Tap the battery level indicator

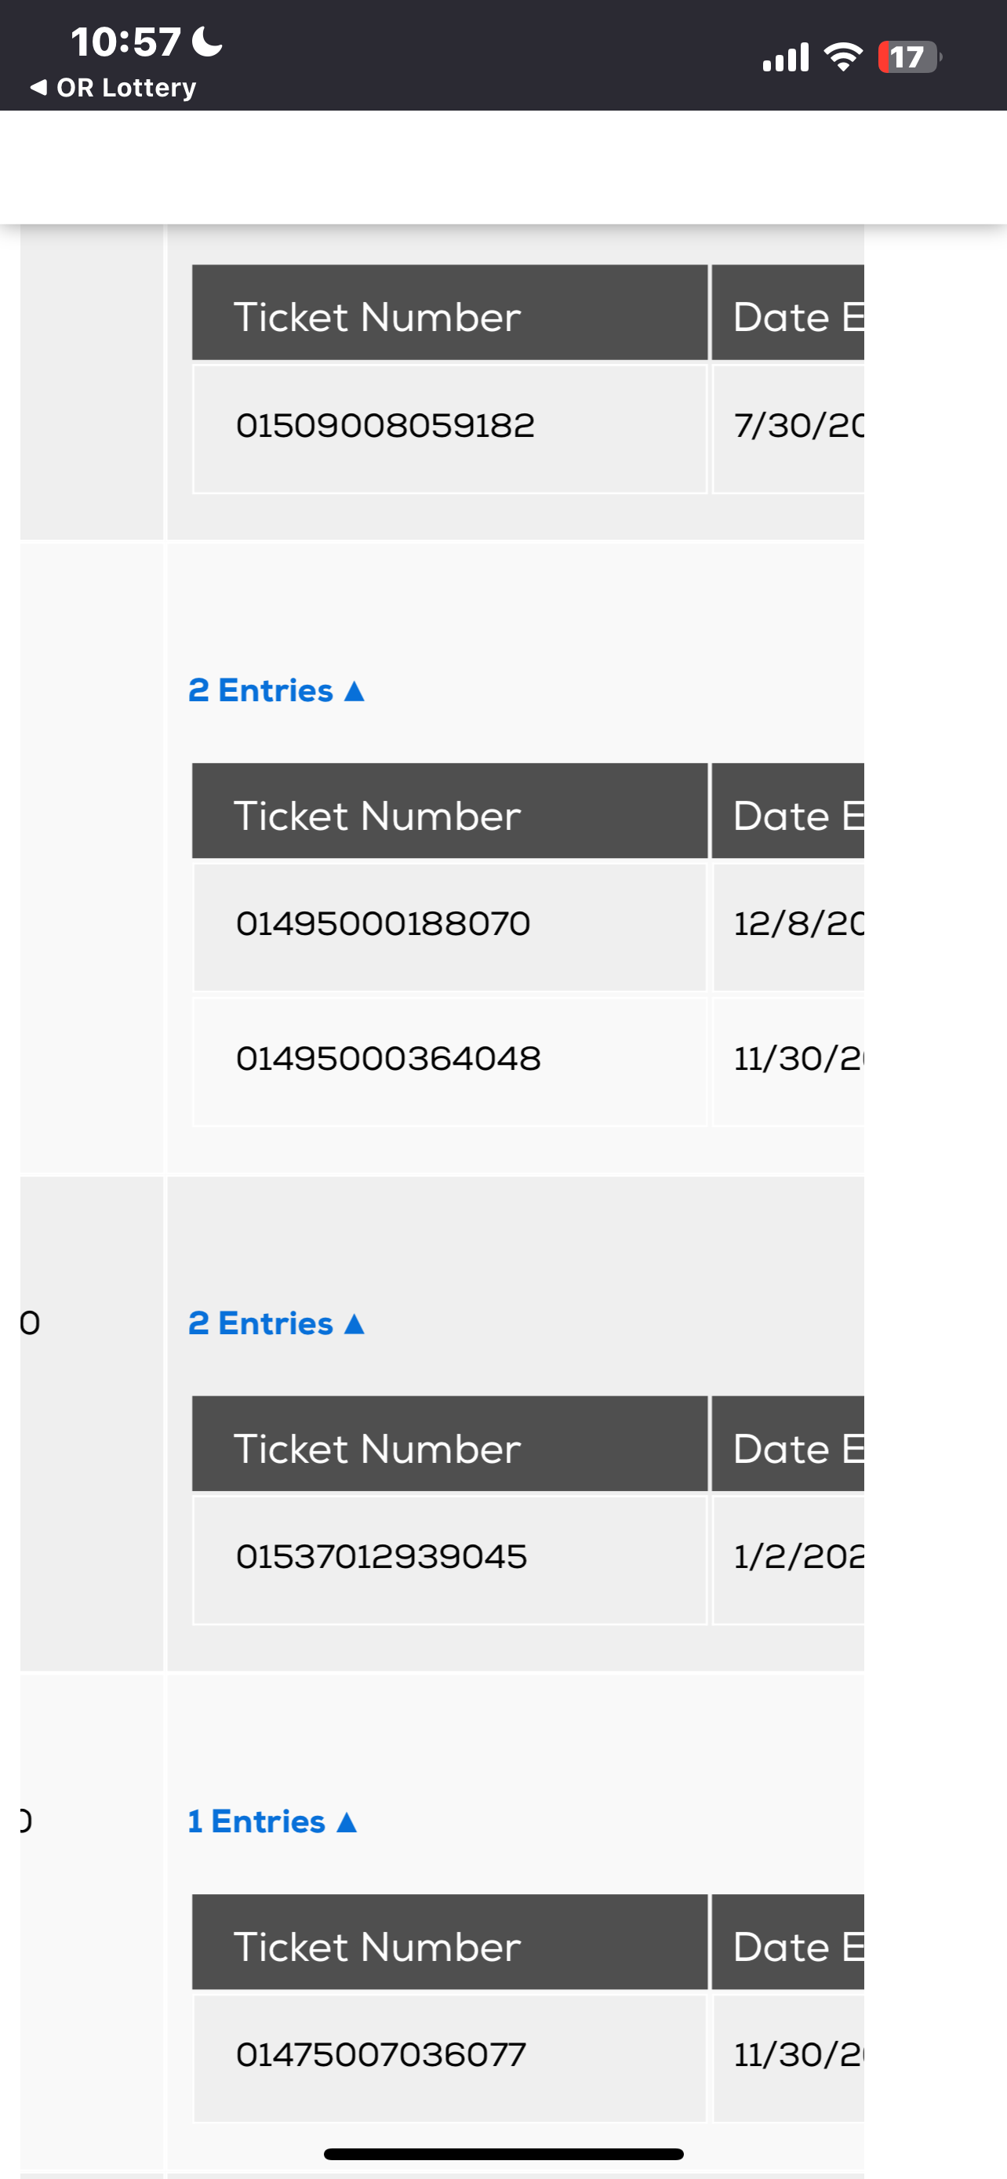pos(908,56)
